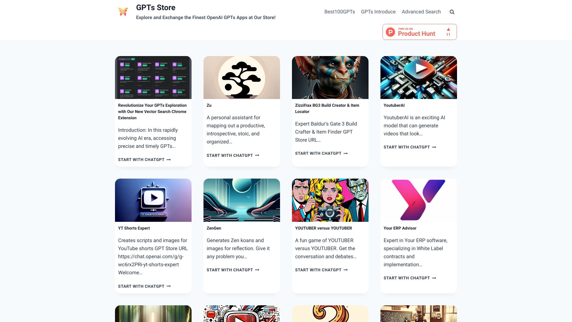Screen dimensions: 572x322
Task: Click the GPTs Store site title
Action: tap(156, 7)
